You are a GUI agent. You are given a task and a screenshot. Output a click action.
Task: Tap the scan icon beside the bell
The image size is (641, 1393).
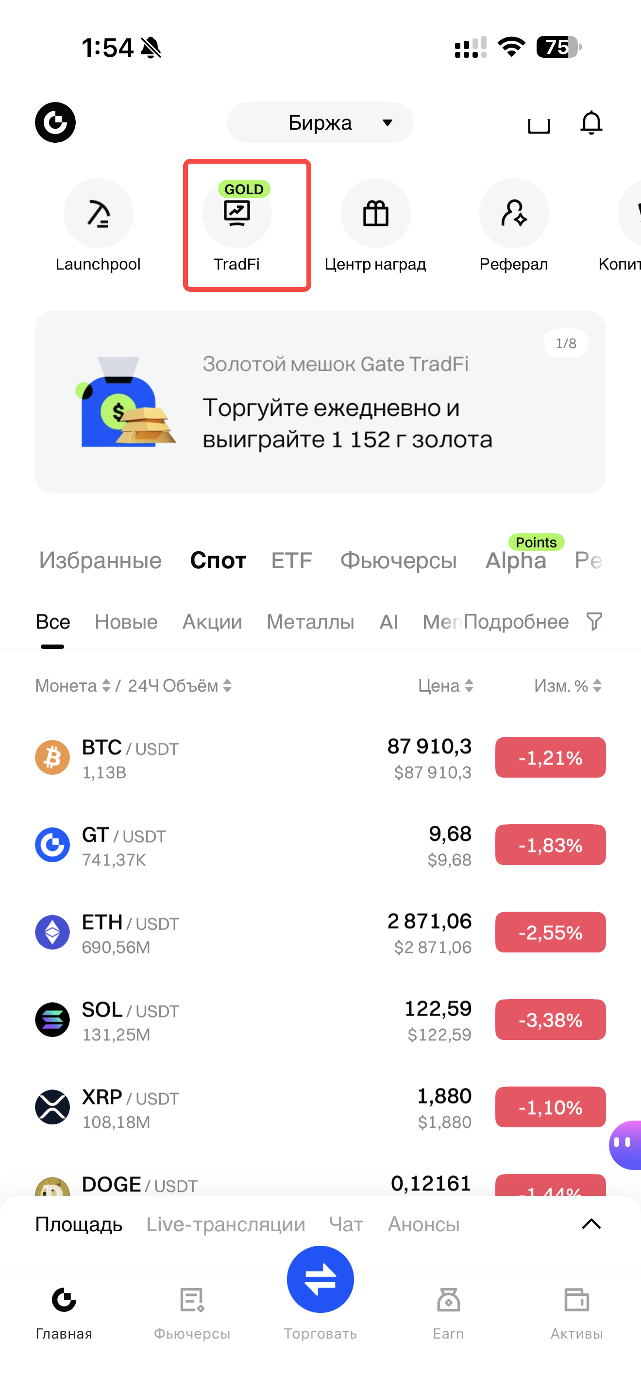tap(539, 124)
